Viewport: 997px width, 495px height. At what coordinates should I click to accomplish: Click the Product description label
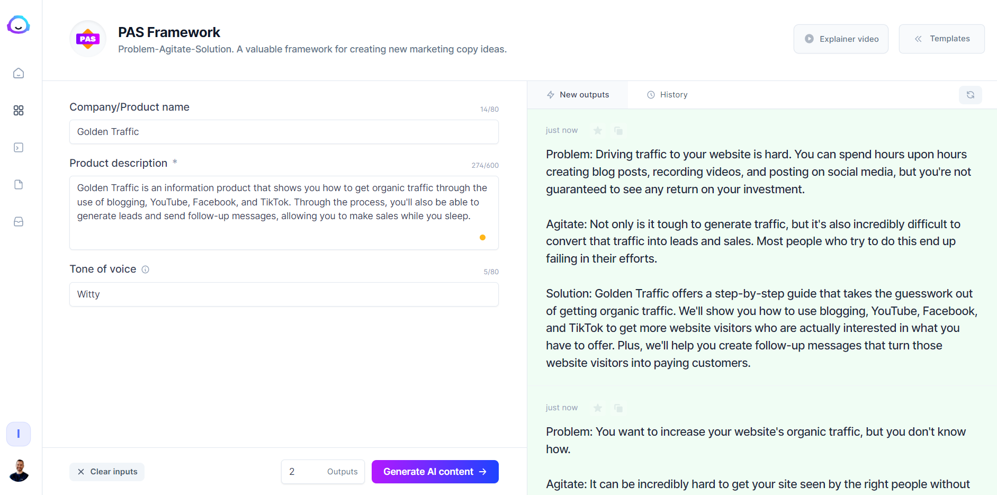click(118, 163)
